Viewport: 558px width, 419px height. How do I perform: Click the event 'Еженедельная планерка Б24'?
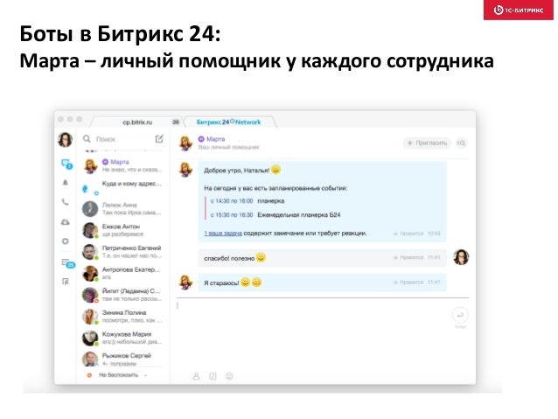point(299,215)
